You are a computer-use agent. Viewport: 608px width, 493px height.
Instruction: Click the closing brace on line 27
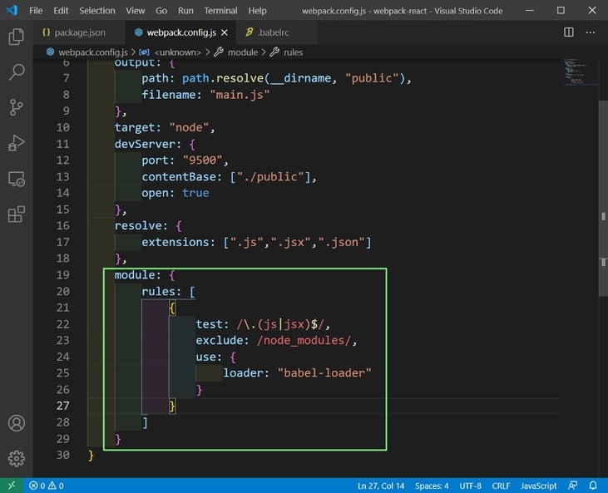pos(172,407)
